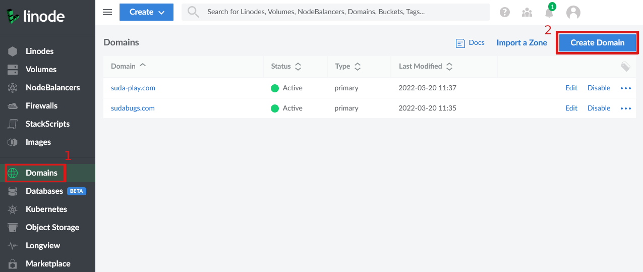This screenshot has height=272, width=643.
Task: Open the help question mark icon
Action: (504, 12)
